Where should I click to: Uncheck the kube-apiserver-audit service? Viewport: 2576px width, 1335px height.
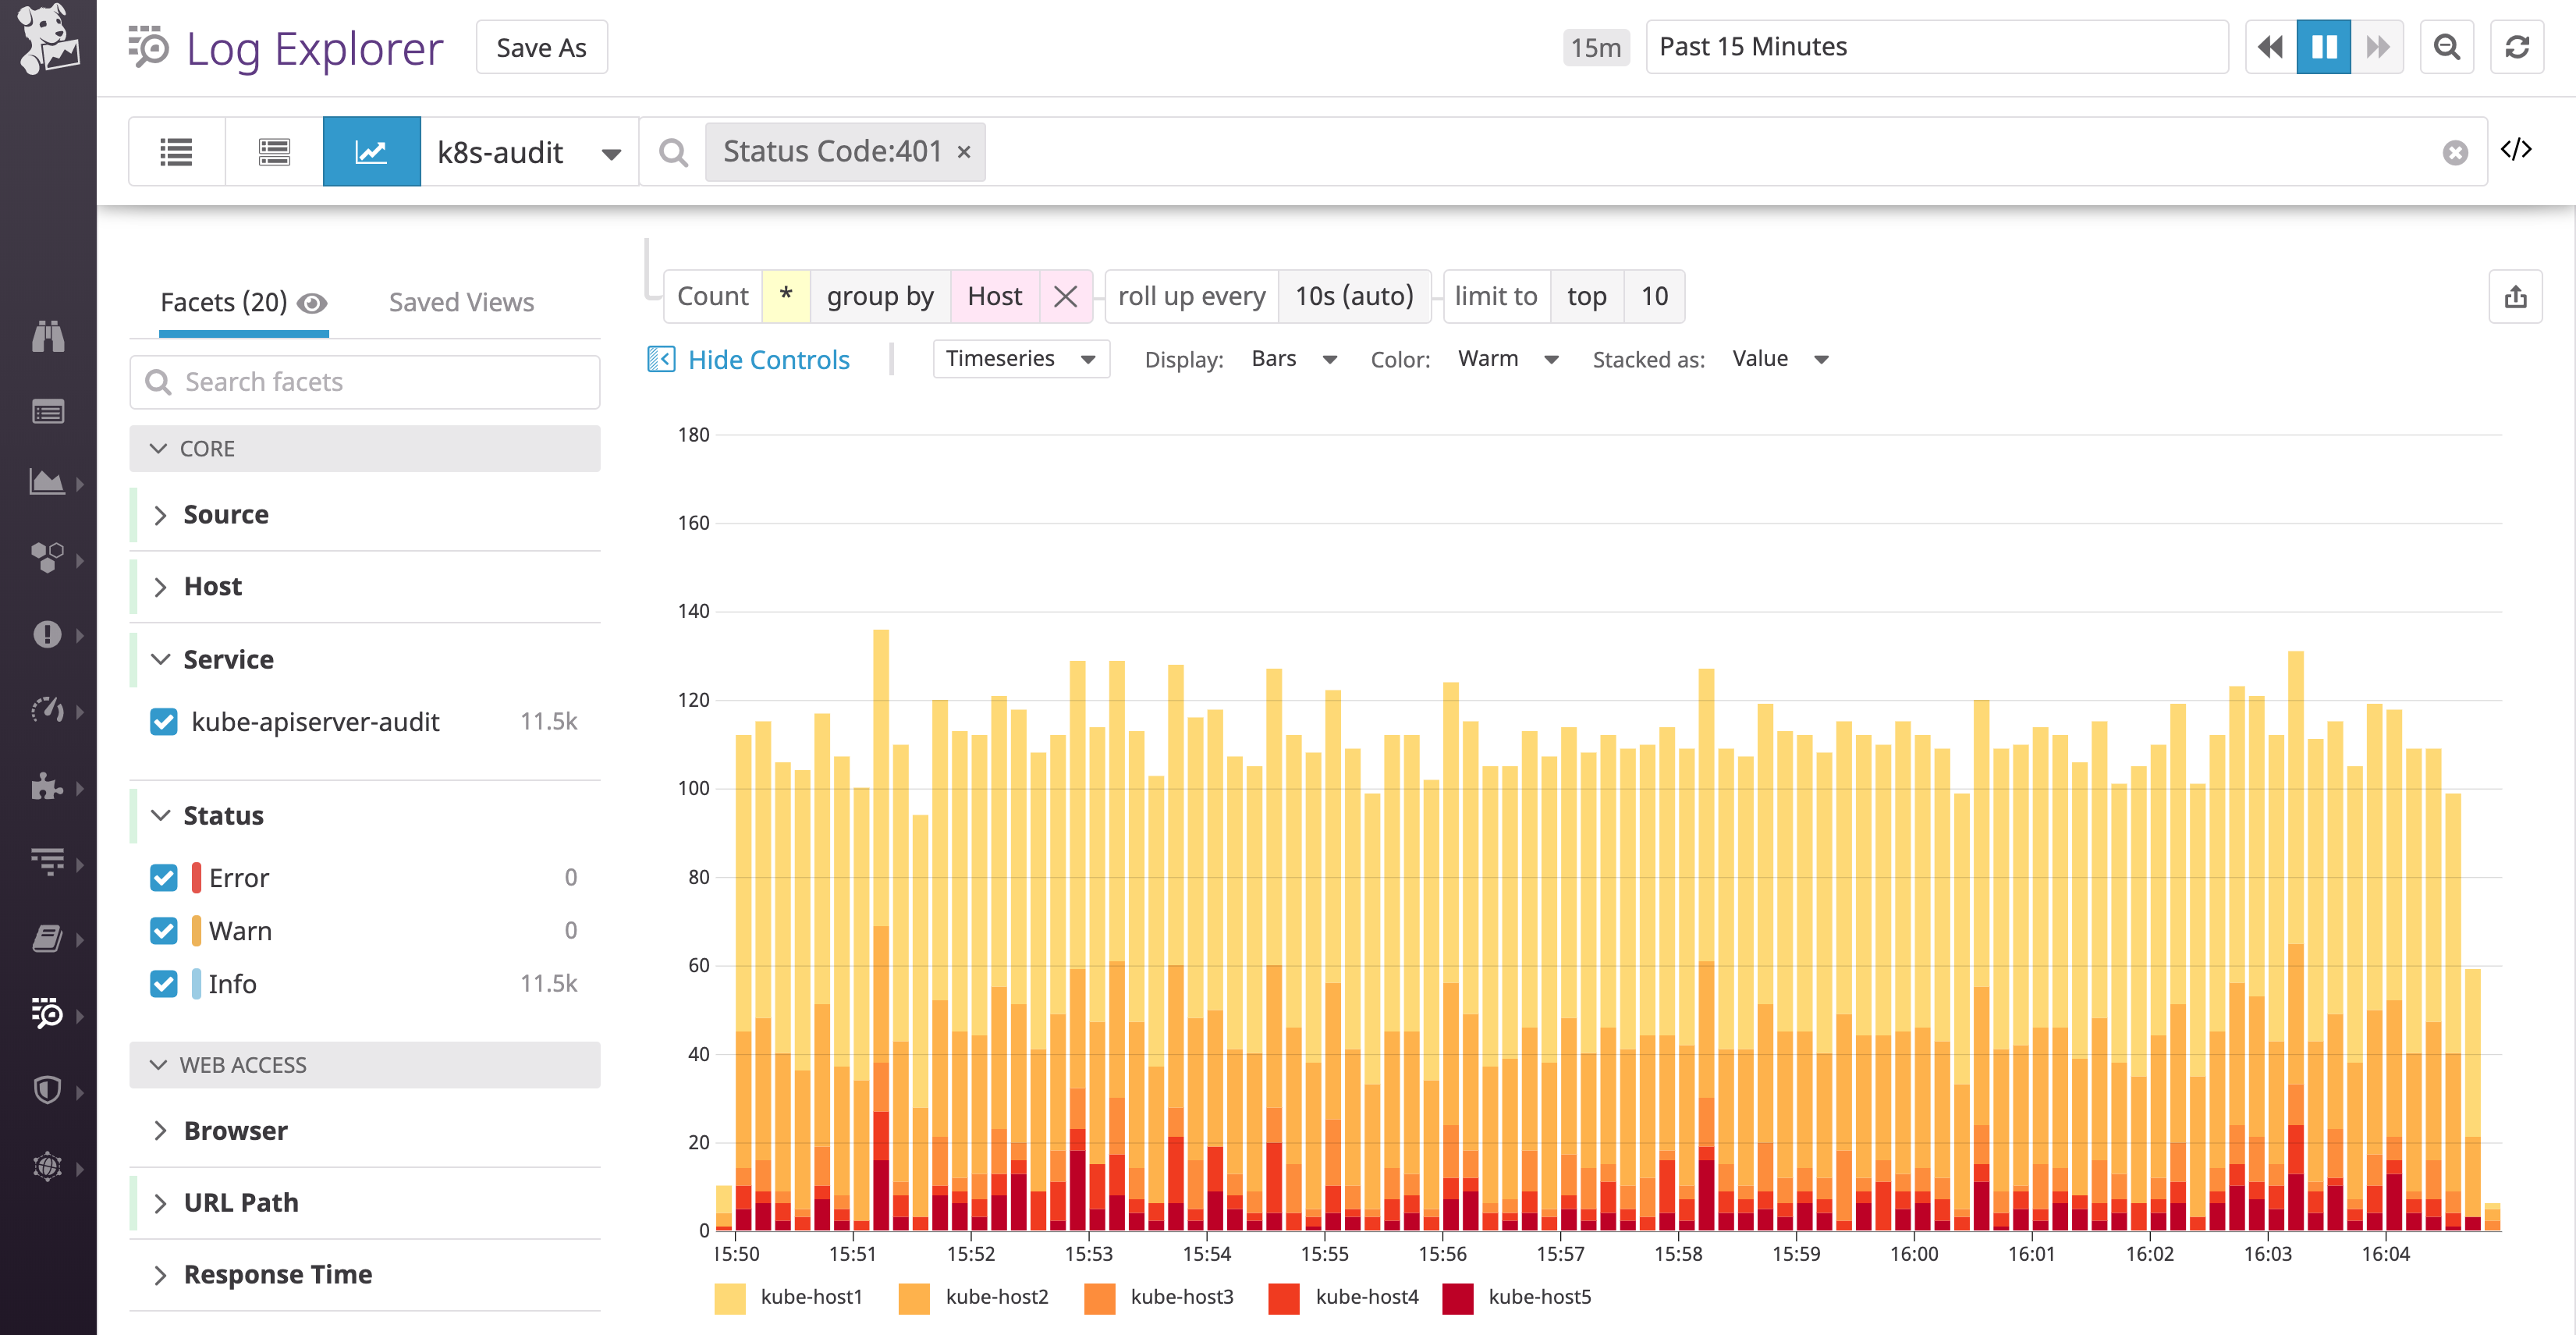pyautogui.click(x=163, y=721)
